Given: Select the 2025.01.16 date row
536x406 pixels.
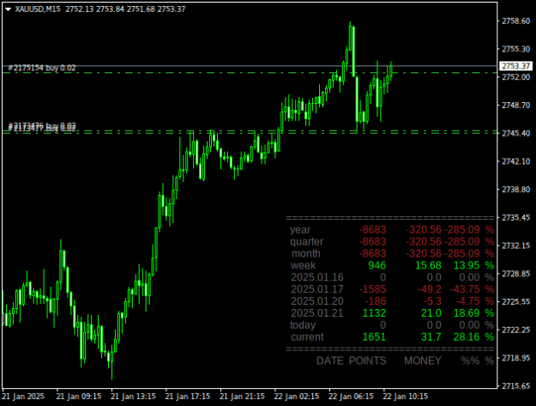Looking at the screenshot, I should tap(392, 277).
